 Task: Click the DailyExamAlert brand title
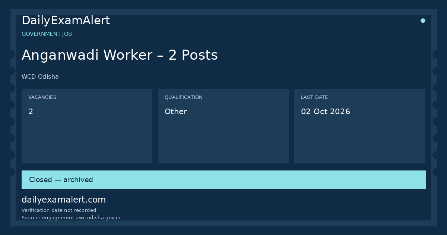tap(66, 21)
